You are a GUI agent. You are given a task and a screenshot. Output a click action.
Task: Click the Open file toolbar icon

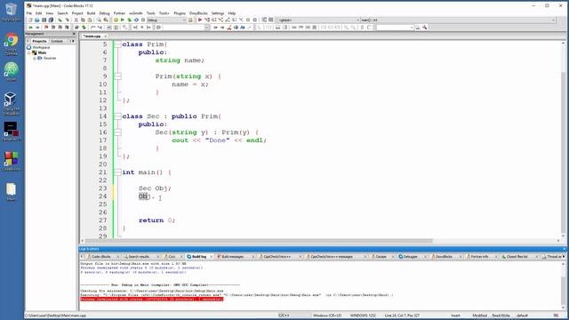coord(37,20)
